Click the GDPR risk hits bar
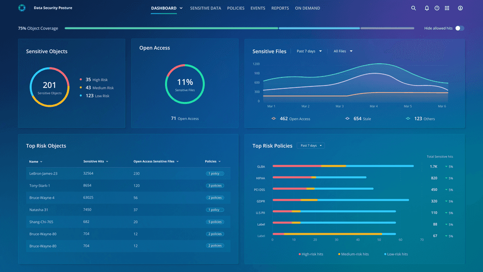 point(341,200)
